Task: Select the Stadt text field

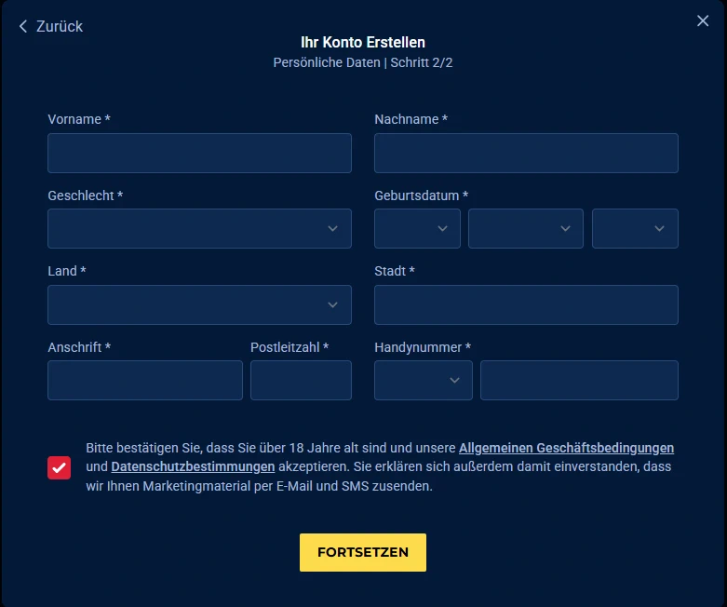Action: [x=526, y=304]
